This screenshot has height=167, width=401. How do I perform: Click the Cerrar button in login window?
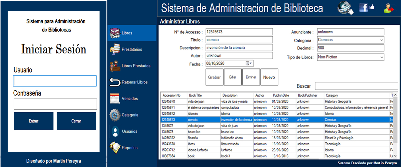tap(76, 121)
